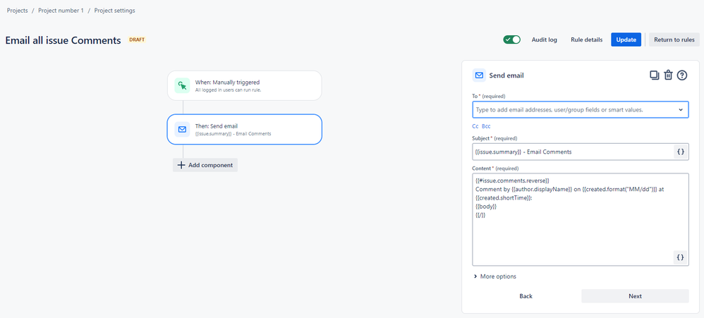Screen dimensions: 704x318
Task: Click the smart values braces icon in Content
Action: pos(680,257)
